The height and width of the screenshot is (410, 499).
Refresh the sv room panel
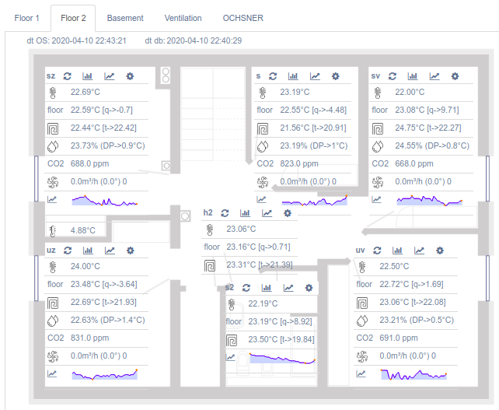393,76
